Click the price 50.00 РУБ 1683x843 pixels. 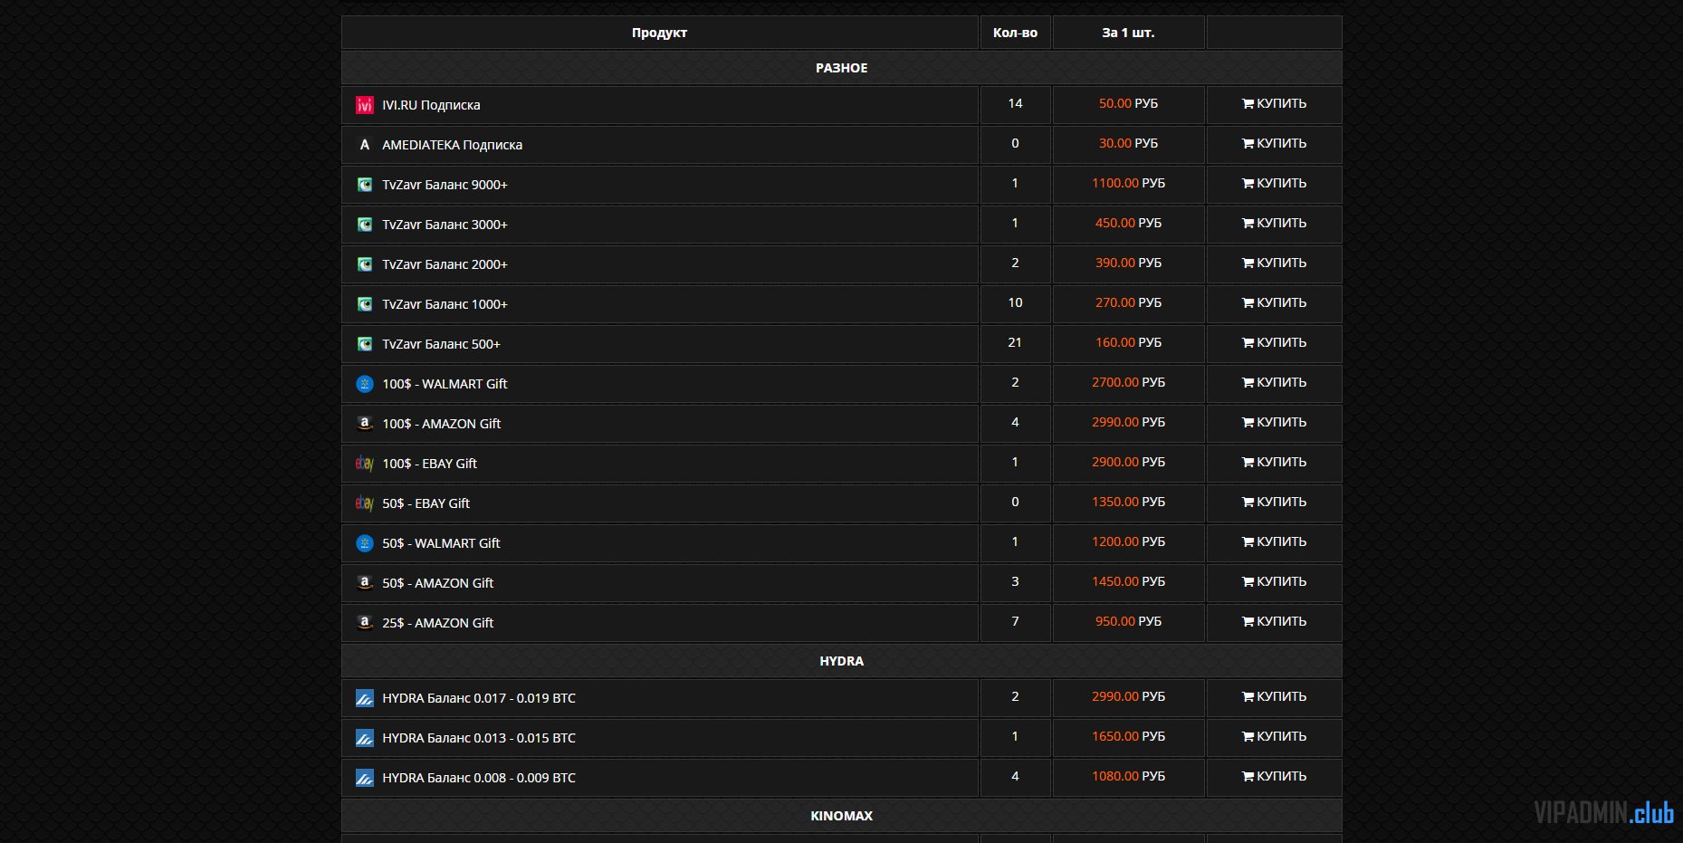tap(1128, 104)
